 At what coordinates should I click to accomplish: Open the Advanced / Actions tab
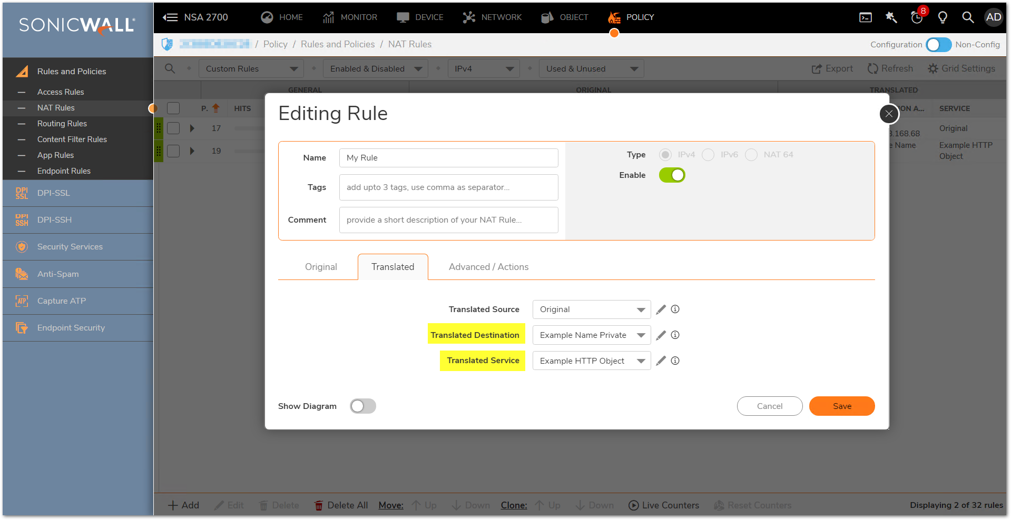coord(488,267)
